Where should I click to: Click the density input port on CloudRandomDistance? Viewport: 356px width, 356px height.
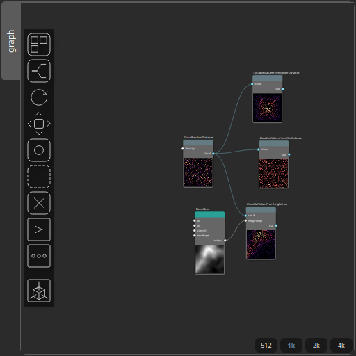pos(183,149)
